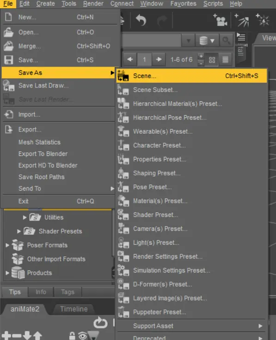Save Shaping Preset...
This screenshot has width=276, height=340.
[x=192, y=173]
